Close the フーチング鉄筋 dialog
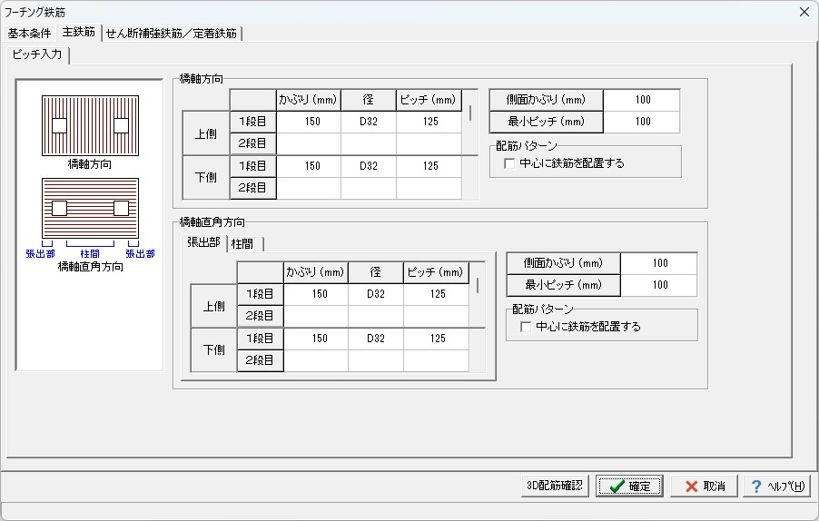Screen dimensions: 819x521 tap(804, 12)
